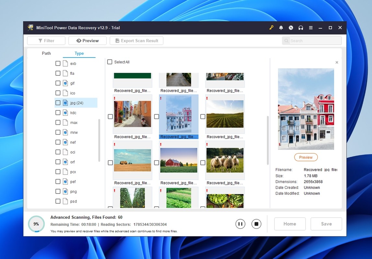Open the Filter options
Screen dimensions: 372x259
46,41
